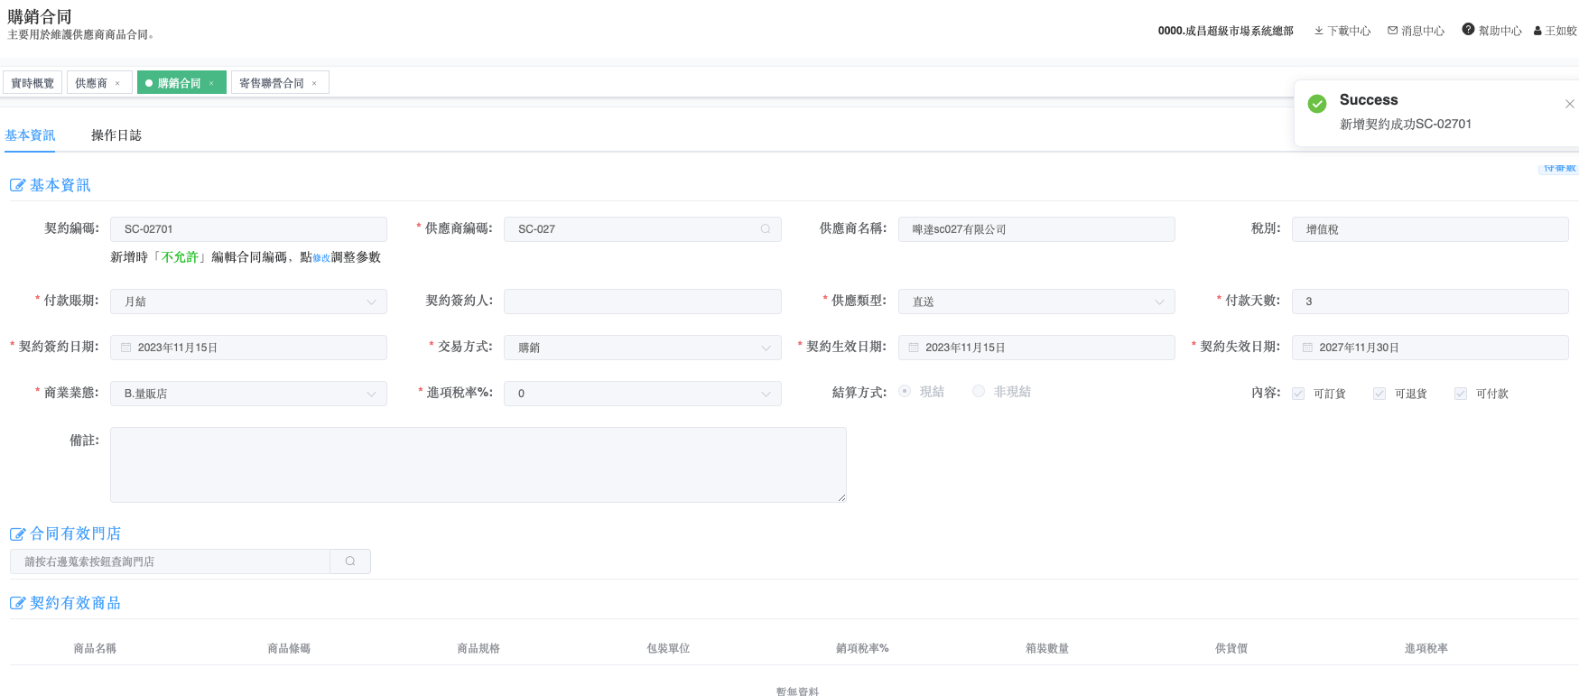1579x696 pixels.
Task: Open the 寄售聯營合同 tab
Action: point(272,83)
